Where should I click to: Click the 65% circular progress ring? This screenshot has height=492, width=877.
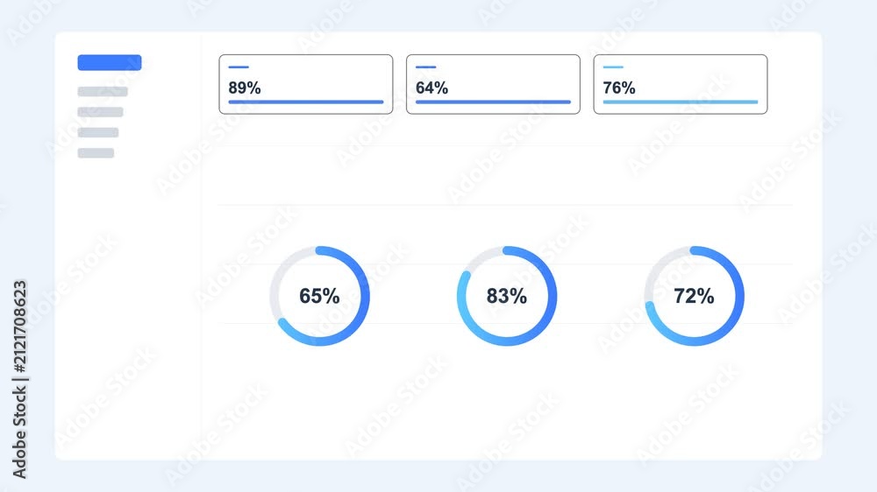point(319,296)
